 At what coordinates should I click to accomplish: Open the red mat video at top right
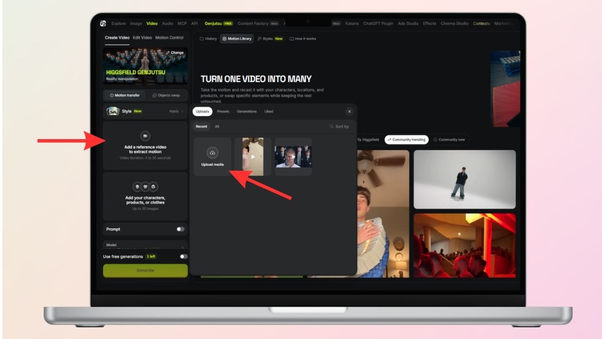click(x=505, y=89)
